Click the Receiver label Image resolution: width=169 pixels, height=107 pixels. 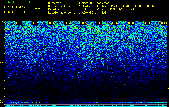click(55, 9)
